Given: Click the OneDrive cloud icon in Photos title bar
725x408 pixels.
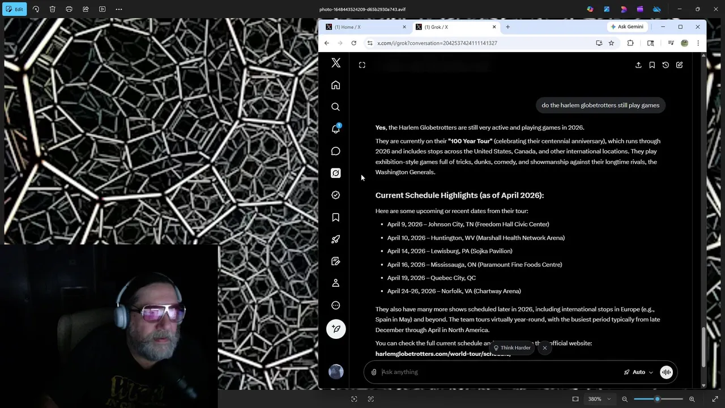Looking at the screenshot, I should pyautogui.click(x=657, y=9).
